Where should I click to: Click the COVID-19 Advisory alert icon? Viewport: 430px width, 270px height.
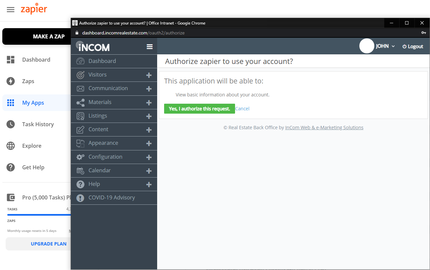tap(80, 198)
